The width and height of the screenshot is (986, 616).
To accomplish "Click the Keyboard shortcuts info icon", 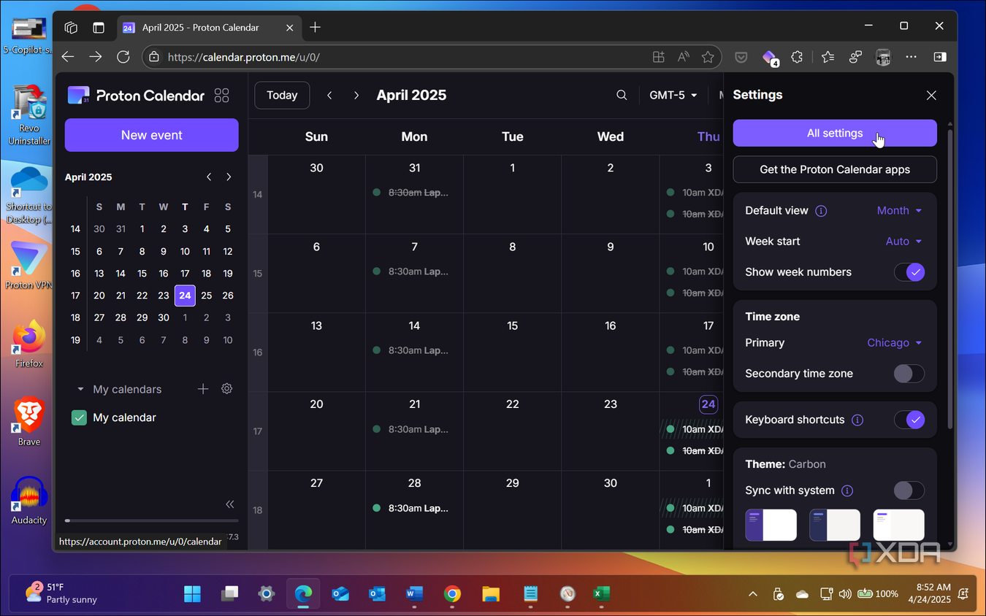I will [857, 420].
